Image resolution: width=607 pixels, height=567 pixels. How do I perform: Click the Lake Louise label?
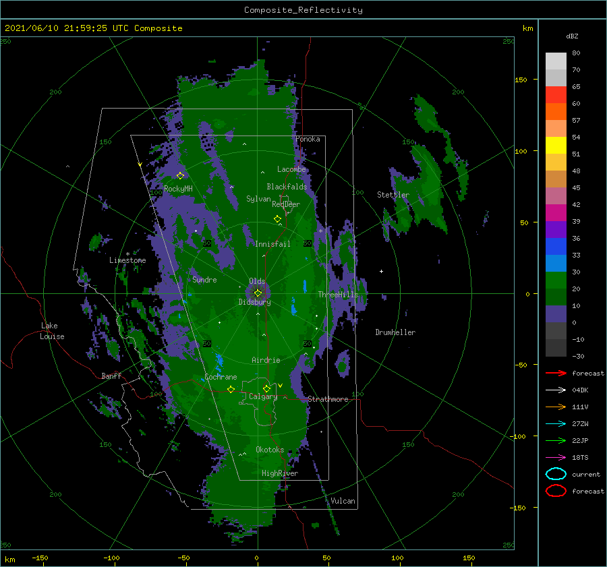[52, 331]
